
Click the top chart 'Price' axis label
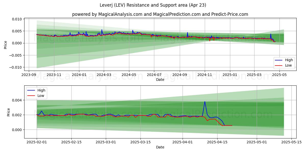(6, 44)
